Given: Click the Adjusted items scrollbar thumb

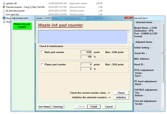Looking at the screenshot, I should tap(163, 53).
